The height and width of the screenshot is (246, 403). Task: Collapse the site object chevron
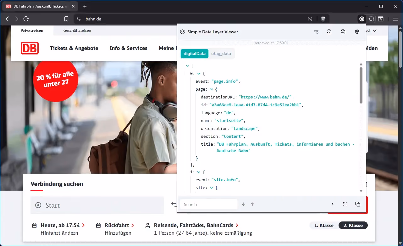click(x=211, y=188)
